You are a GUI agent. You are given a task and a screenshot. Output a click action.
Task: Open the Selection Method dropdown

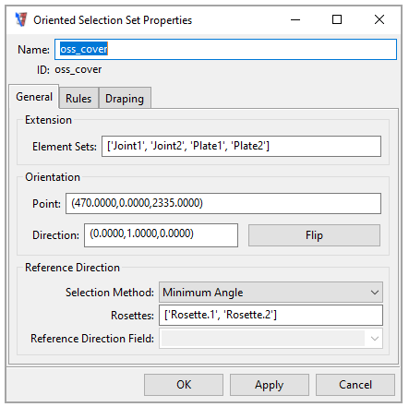(271, 293)
